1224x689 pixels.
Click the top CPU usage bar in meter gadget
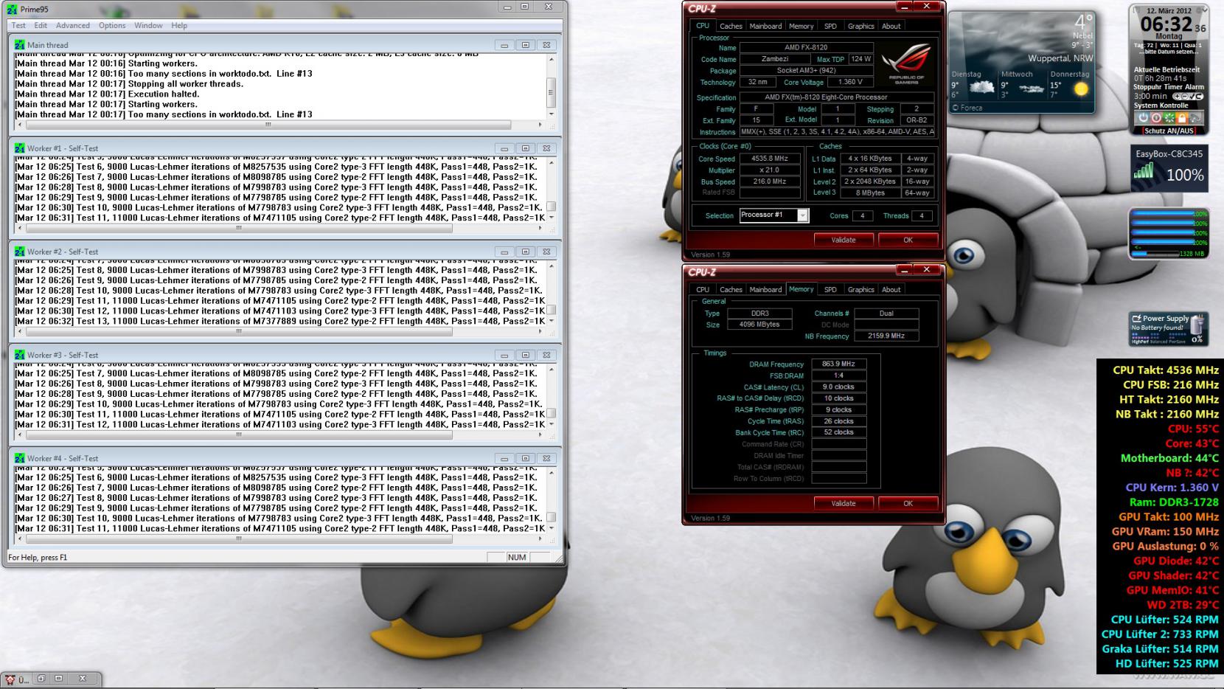click(x=1169, y=214)
